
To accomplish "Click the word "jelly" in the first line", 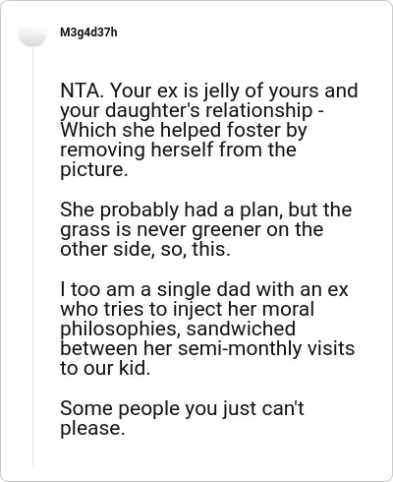I will click(220, 91).
